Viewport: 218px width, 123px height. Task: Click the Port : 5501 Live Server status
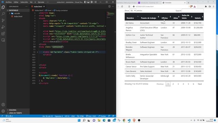click(91, 116)
